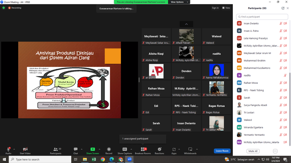Click the green encryption shield icon
The width and height of the screenshot is (291, 163).
click(x=4, y=8)
